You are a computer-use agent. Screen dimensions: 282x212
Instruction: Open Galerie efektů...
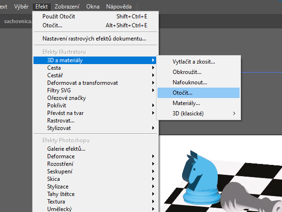point(95,149)
